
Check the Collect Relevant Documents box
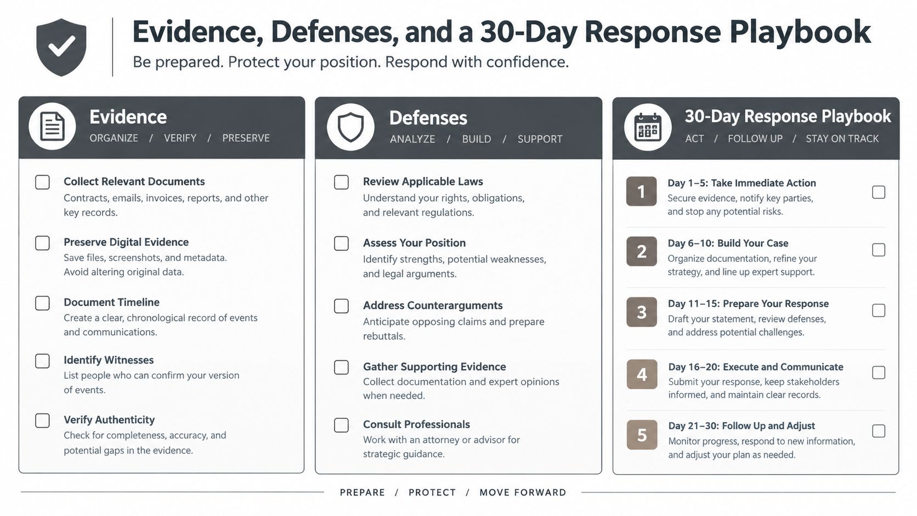pos(42,182)
